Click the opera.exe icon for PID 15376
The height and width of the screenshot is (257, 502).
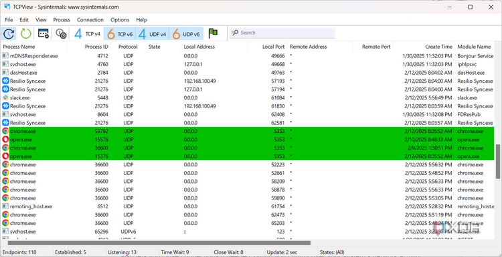coord(5,156)
